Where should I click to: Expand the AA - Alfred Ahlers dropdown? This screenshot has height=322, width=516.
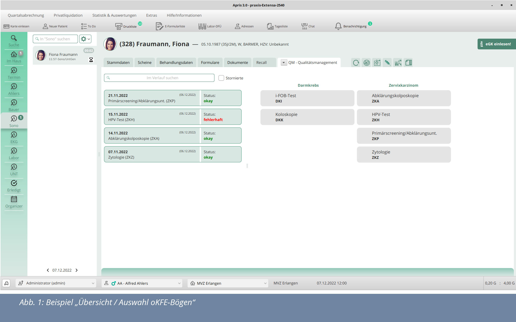click(142, 283)
